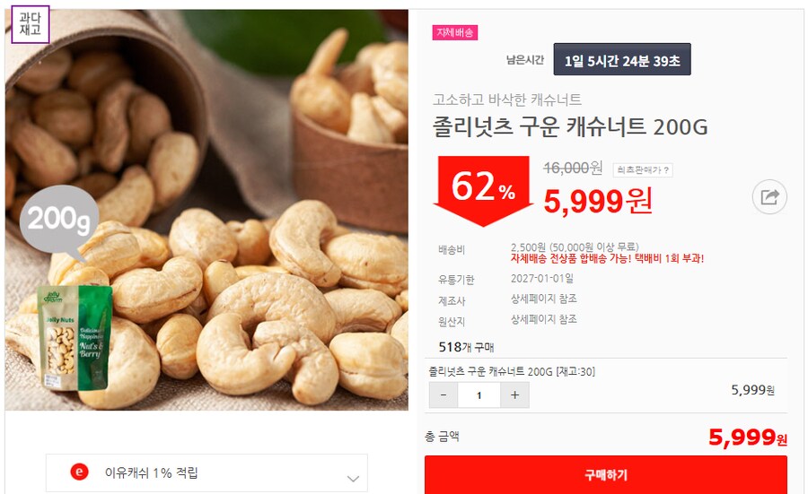Click the pink 자체배송 tag

(455, 32)
